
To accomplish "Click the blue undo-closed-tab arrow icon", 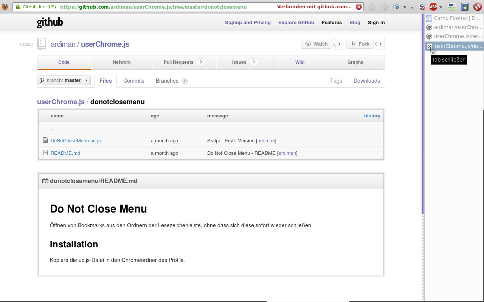I will point(396,7).
